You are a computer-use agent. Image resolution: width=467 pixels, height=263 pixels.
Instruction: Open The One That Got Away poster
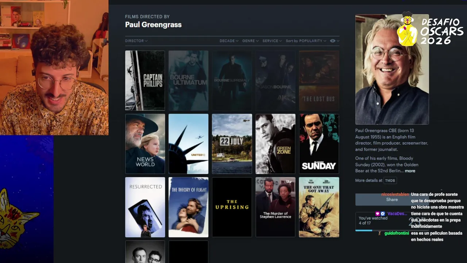tap(319, 207)
